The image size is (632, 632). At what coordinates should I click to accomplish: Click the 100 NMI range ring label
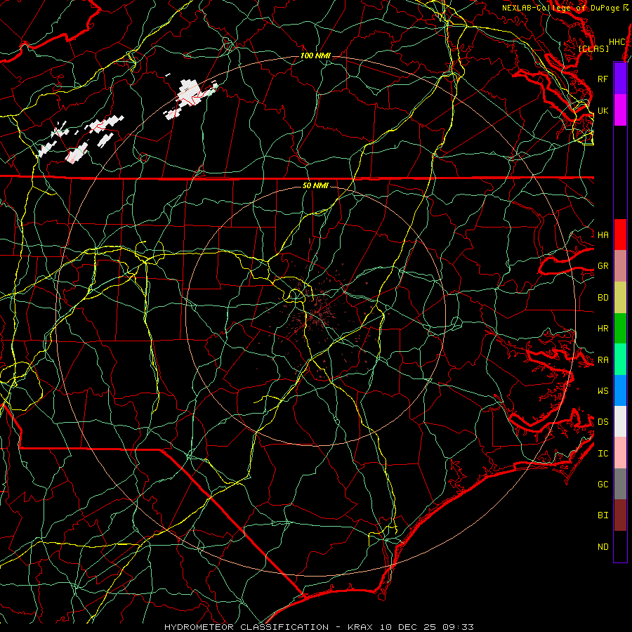(315, 55)
